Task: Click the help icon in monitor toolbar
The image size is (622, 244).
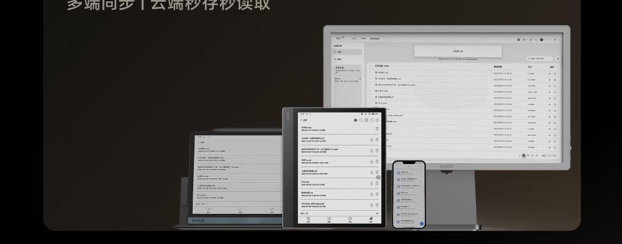Action: (x=519, y=39)
